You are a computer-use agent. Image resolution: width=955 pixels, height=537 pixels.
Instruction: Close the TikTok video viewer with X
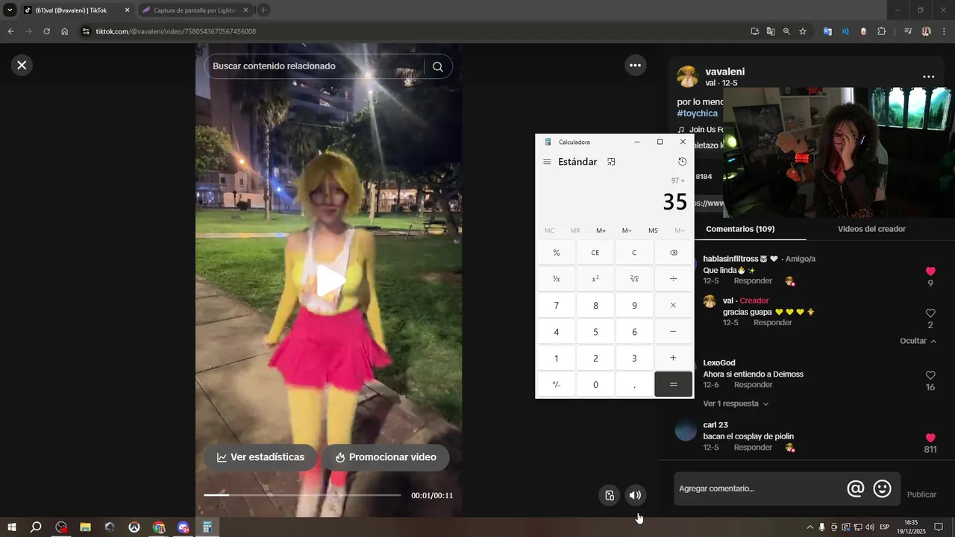pyautogui.click(x=22, y=65)
